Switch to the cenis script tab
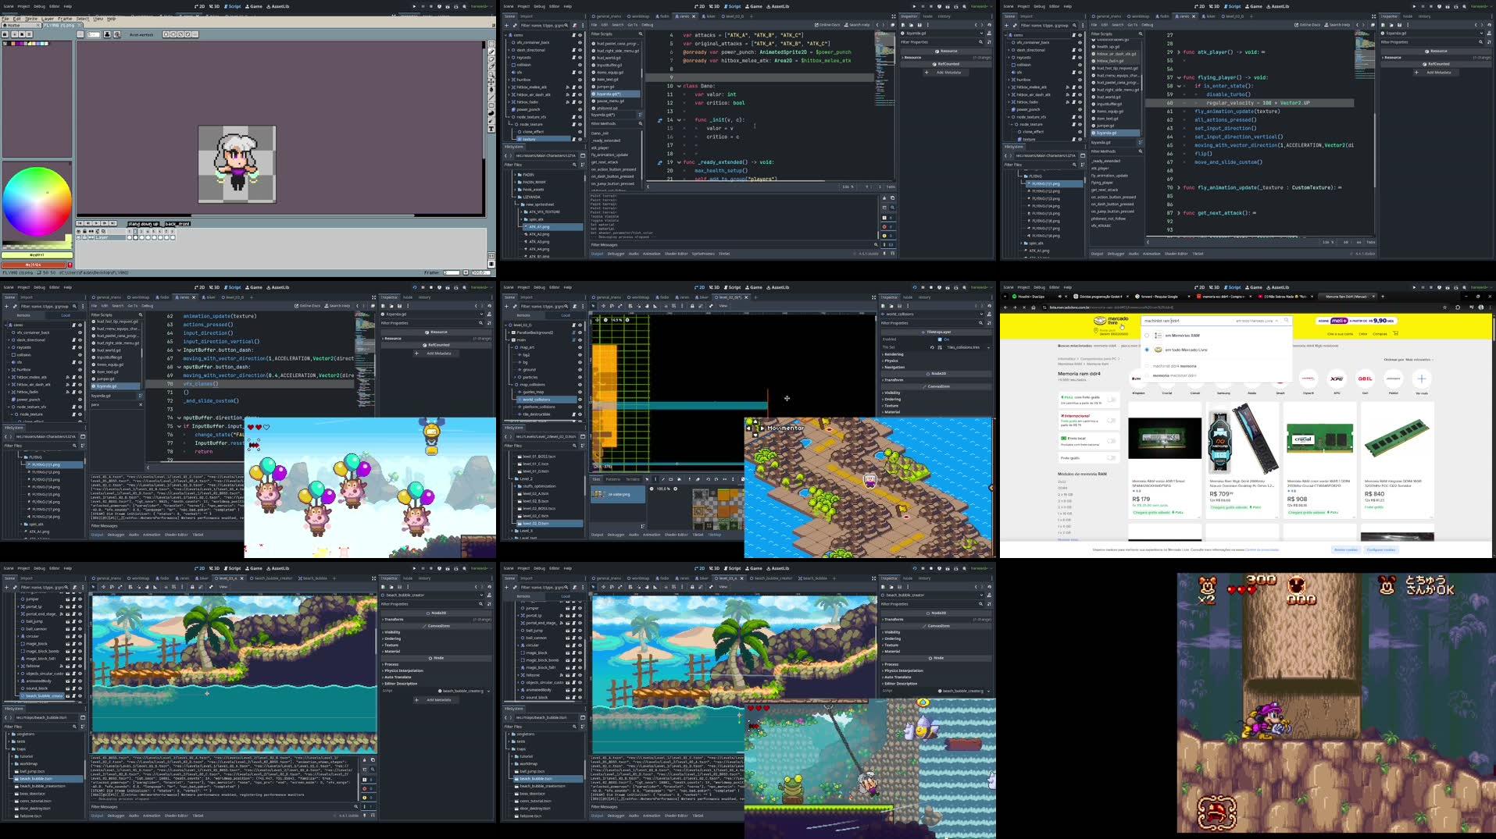This screenshot has width=1496, height=839. point(683,16)
